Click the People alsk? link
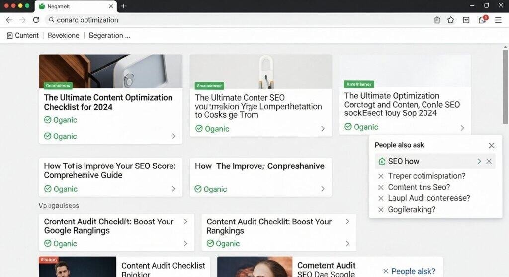Image resolution: width=509 pixels, height=277 pixels. pos(413,271)
